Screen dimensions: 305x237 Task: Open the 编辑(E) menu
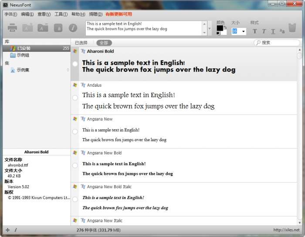(x=27, y=14)
